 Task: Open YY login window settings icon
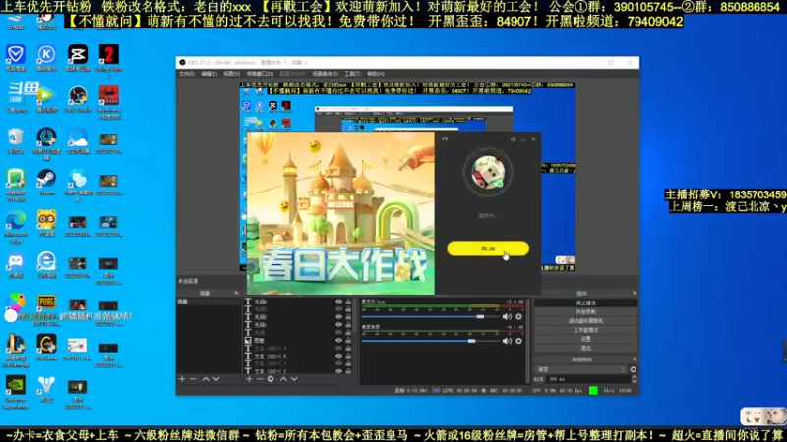click(x=513, y=139)
